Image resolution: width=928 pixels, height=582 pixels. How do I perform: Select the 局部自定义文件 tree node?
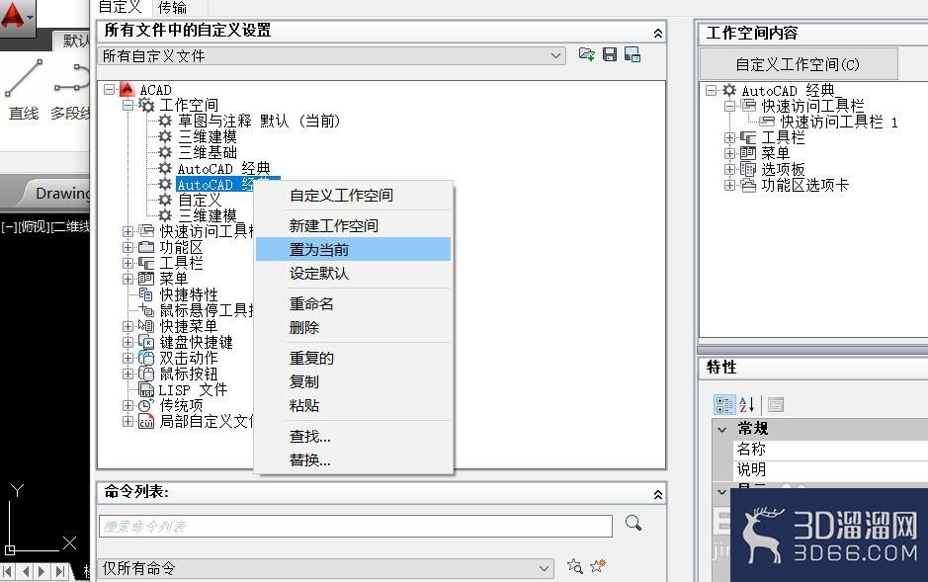point(206,421)
